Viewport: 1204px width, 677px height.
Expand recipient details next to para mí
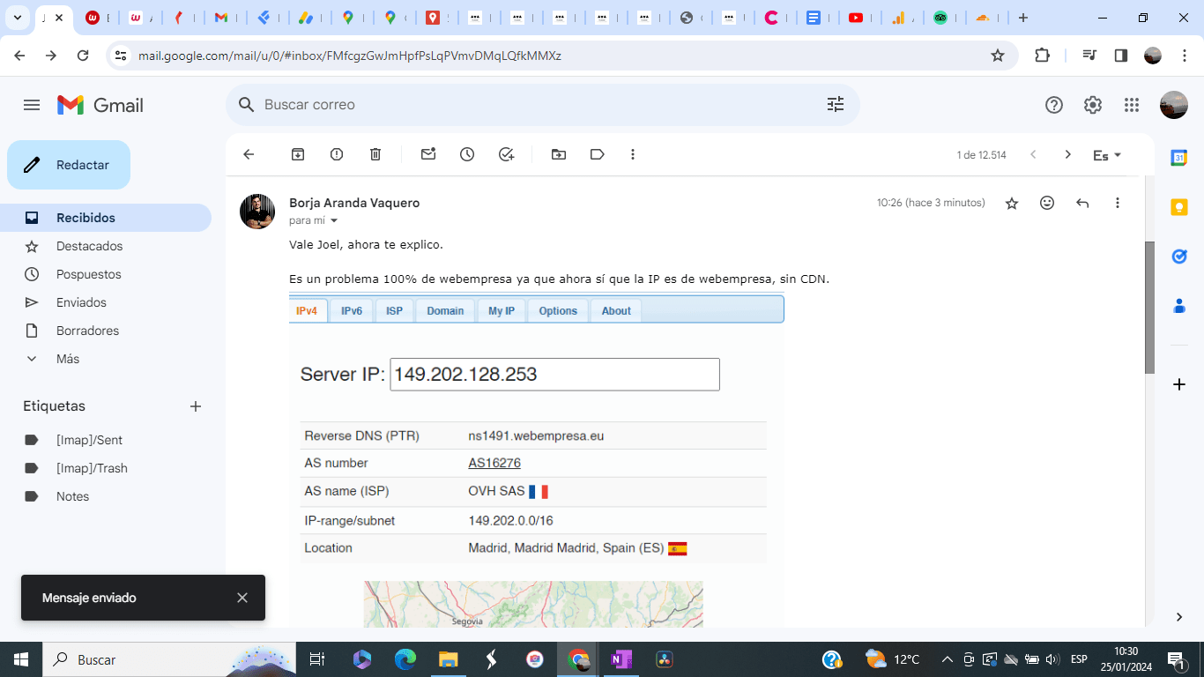pos(334,221)
